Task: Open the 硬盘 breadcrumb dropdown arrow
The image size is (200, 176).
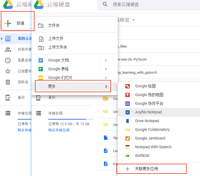Action: 134,20
